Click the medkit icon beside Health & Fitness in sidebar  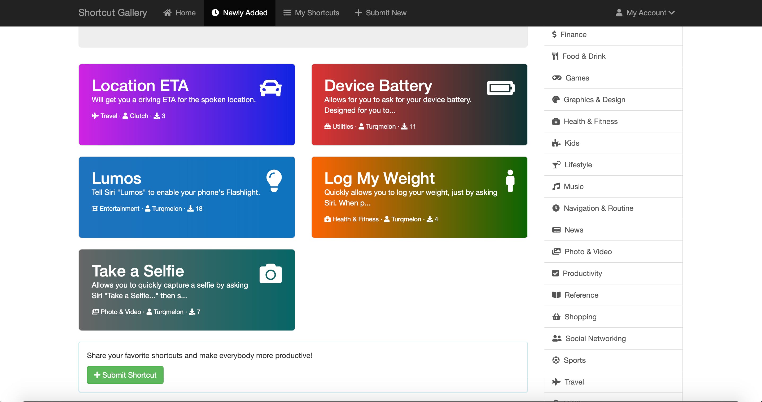[x=555, y=121]
